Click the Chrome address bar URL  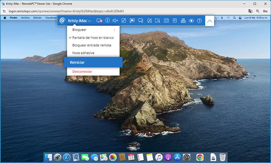66,11
